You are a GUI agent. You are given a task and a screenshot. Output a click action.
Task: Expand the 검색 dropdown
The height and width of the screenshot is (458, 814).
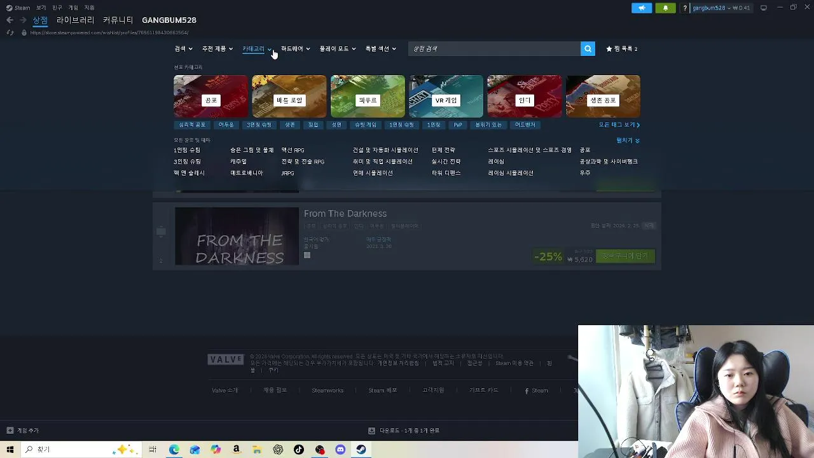point(183,48)
